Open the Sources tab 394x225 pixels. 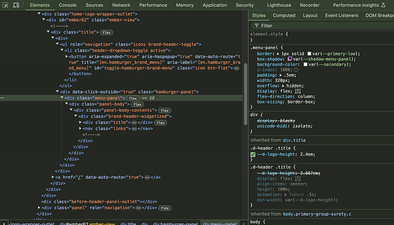coord(94,5)
